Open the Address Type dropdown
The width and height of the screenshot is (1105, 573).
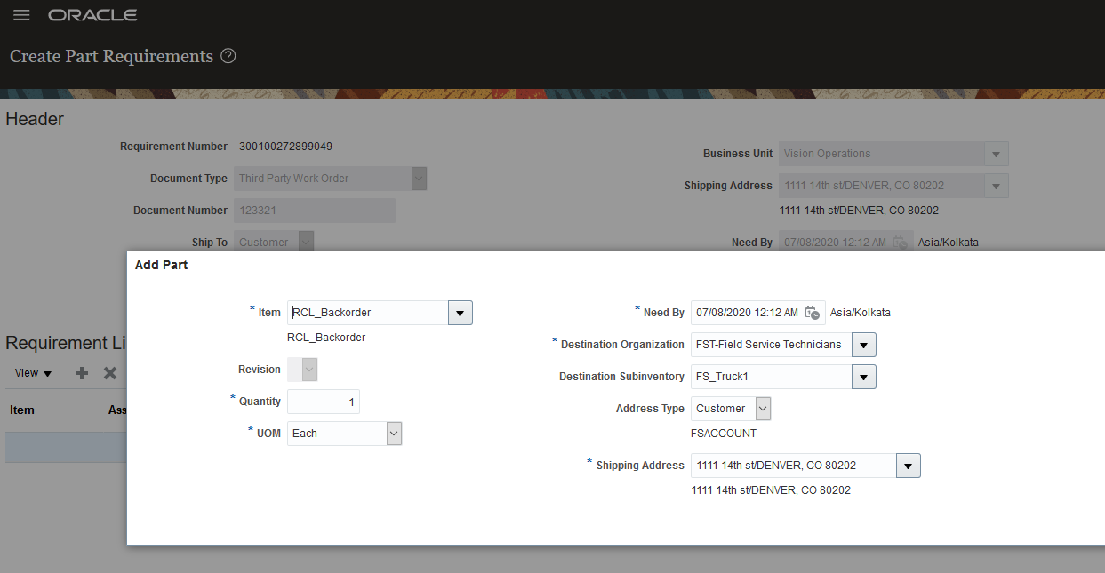coord(764,409)
